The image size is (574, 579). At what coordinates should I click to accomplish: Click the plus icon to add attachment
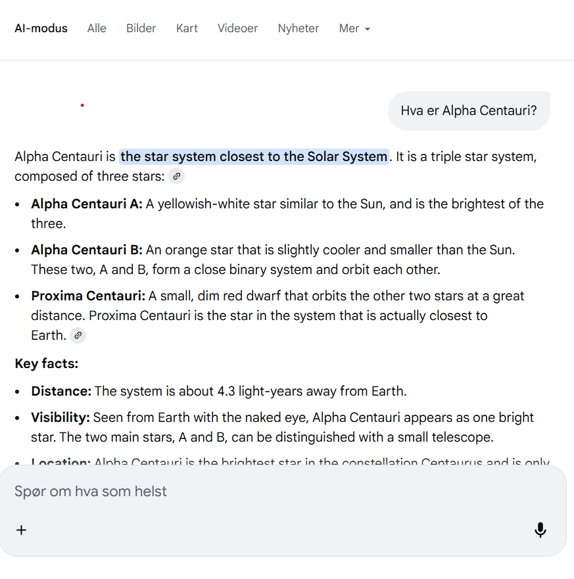[21, 530]
